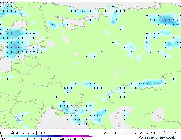Click the '50' legend scale label
The image size is (181, 140).
88,139
